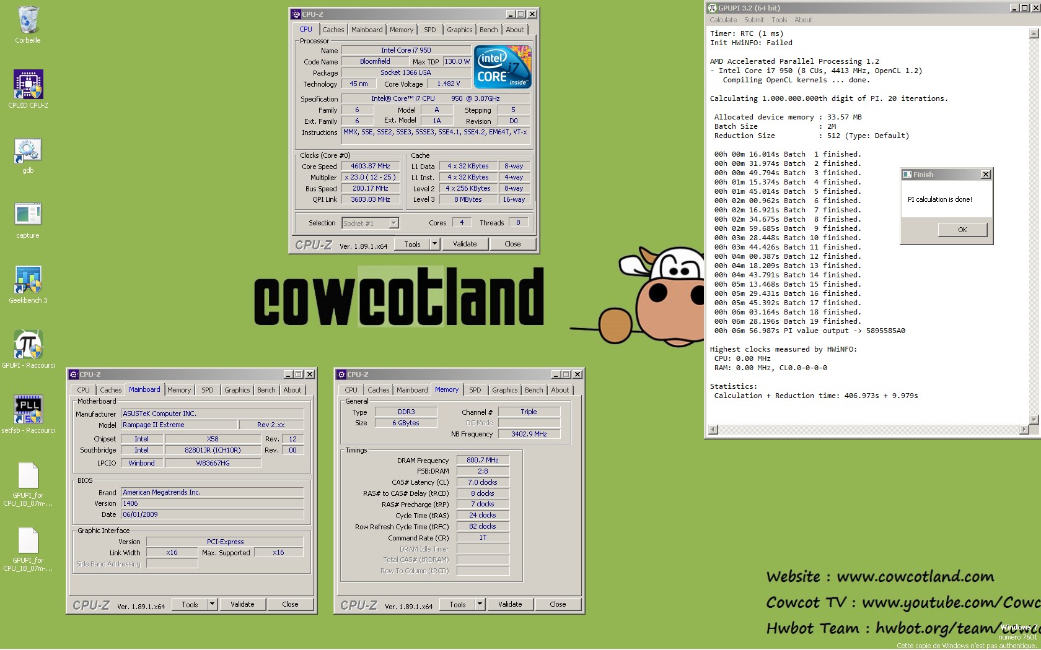
Task: Click the Intel Core i7 logo in CPU-Z
Action: coord(503,67)
